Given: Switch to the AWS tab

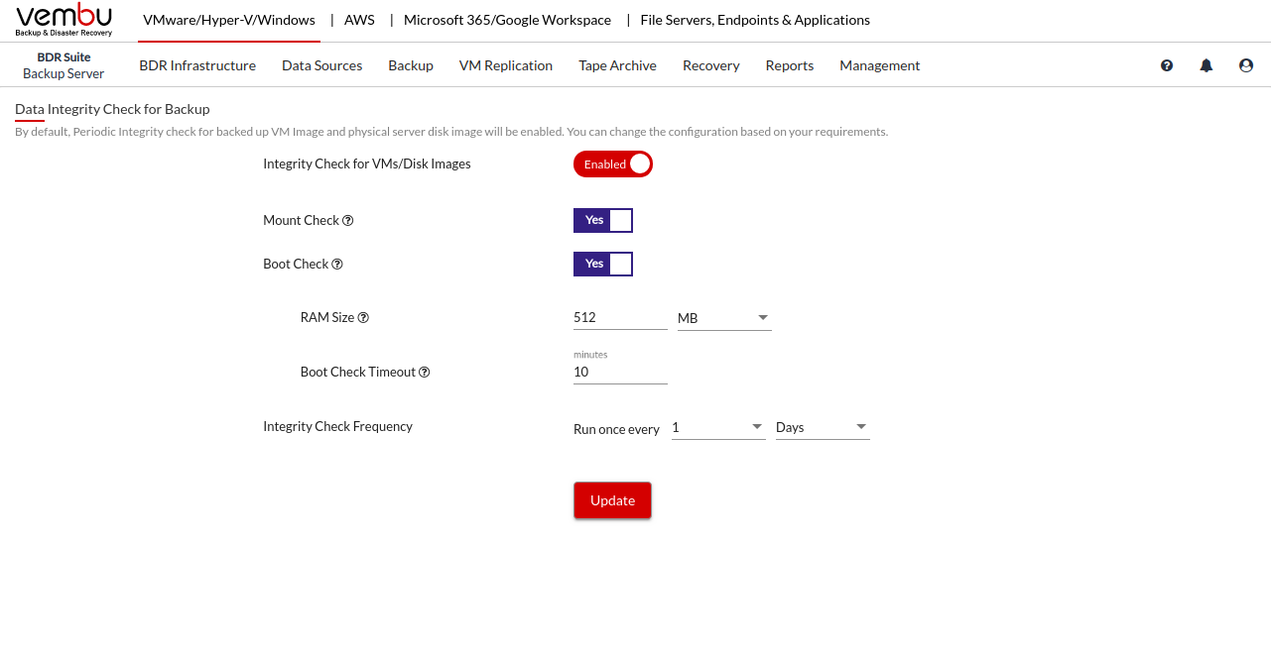Looking at the screenshot, I should [359, 20].
